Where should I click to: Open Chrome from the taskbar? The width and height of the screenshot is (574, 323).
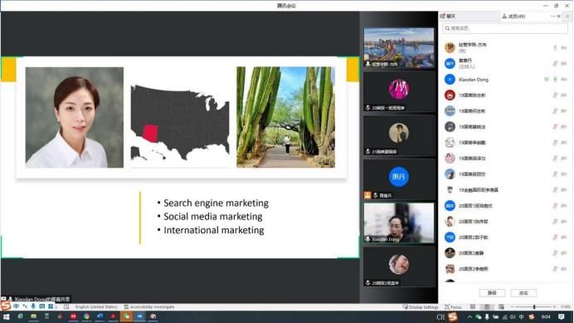click(x=87, y=316)
